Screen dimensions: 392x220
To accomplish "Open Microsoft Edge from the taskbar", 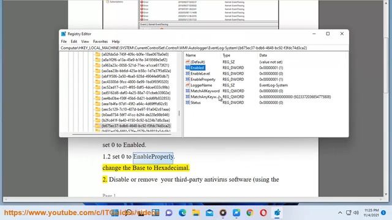I will (183, 213).
